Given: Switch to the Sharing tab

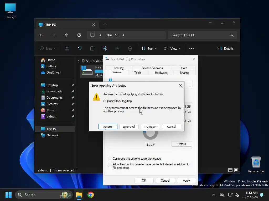Looking at the screenshot, I should point(185,73).
